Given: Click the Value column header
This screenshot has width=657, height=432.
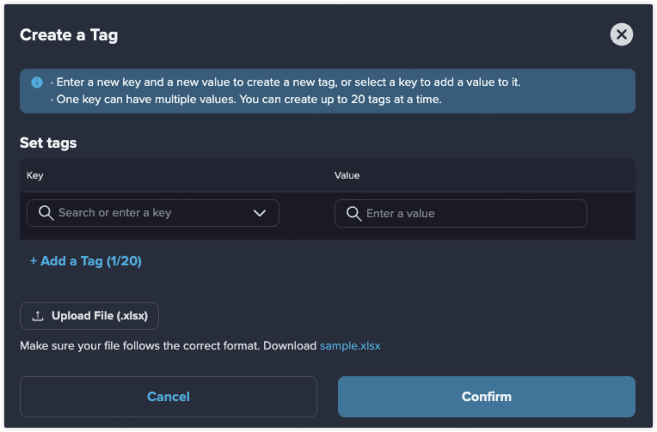Looking at the screenshot, I should (347, 175).
